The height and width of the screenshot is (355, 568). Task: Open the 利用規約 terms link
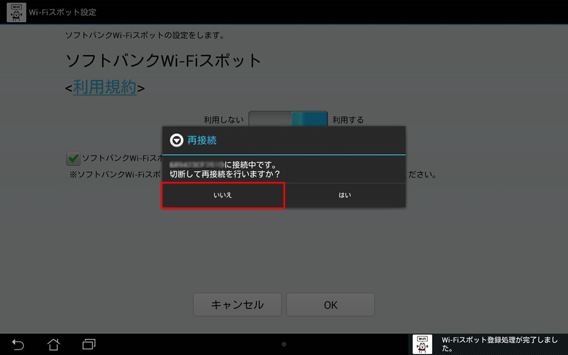click(105, 87)
